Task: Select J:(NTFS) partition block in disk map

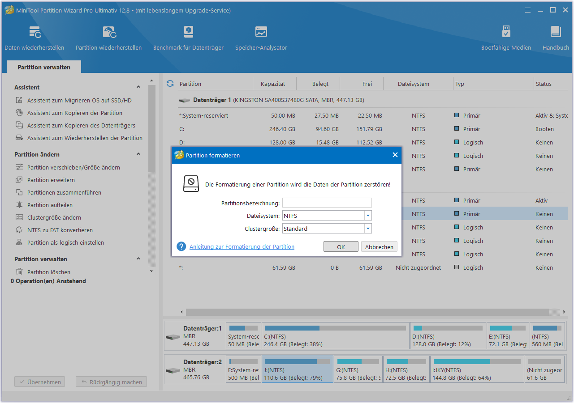Action: (x=298, y=369)
